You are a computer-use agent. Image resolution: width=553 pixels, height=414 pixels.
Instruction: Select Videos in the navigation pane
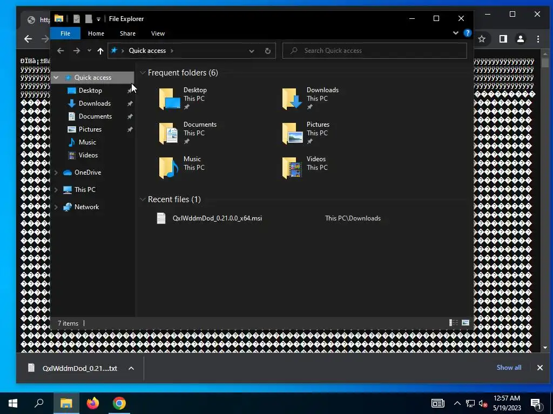(x=88, y=155)
